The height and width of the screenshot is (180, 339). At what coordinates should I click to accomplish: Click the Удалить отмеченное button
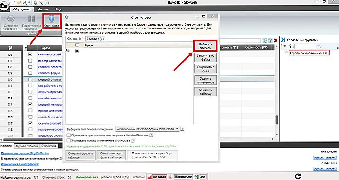pos(205,80)
